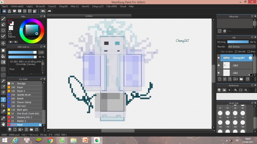The height and width of the screenshot is (144, 257).
Task: Open the Pha trộn blend mode dropdown
Action: [x=242, y=46]
